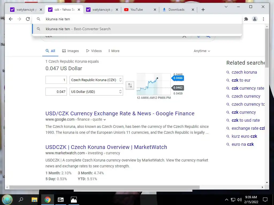This screenshot has height=205, width=274.
Task: Swap currencies with the arrows button
Action: coord(130,85)
